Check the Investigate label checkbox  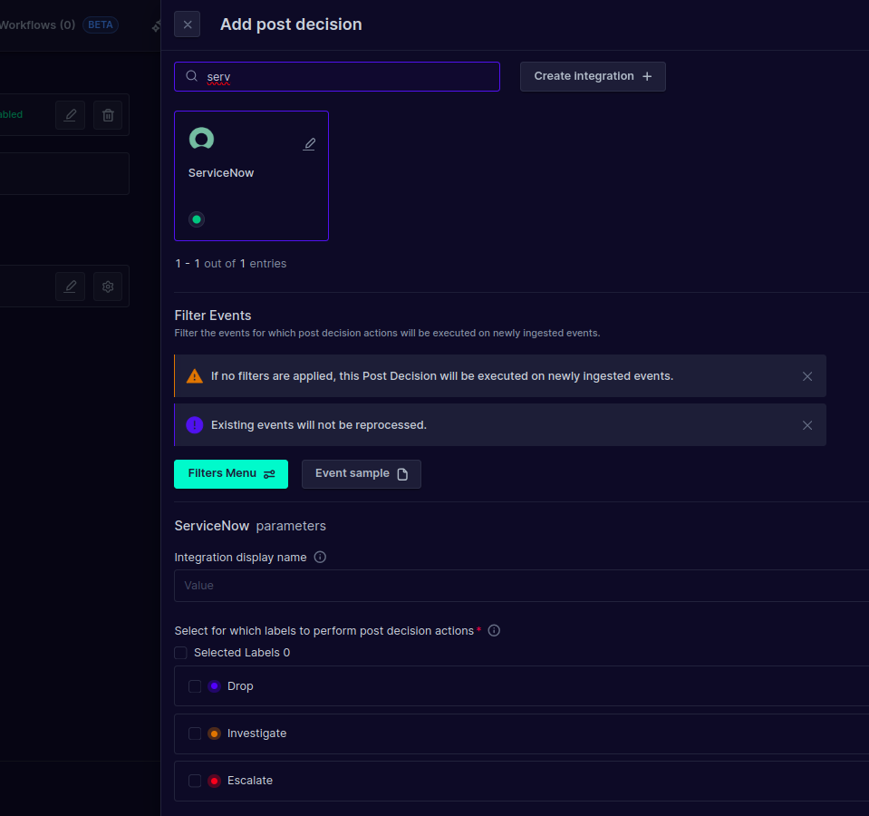[x=195, y=733]
